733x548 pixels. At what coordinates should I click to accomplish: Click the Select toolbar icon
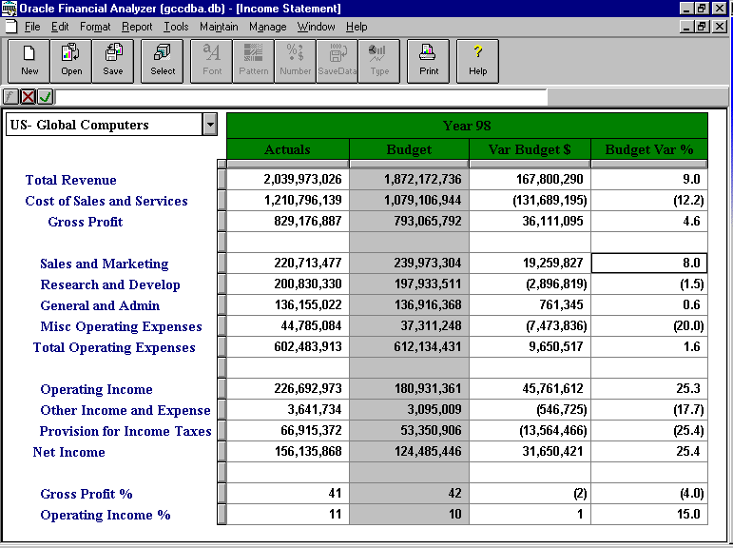(163, 59)
